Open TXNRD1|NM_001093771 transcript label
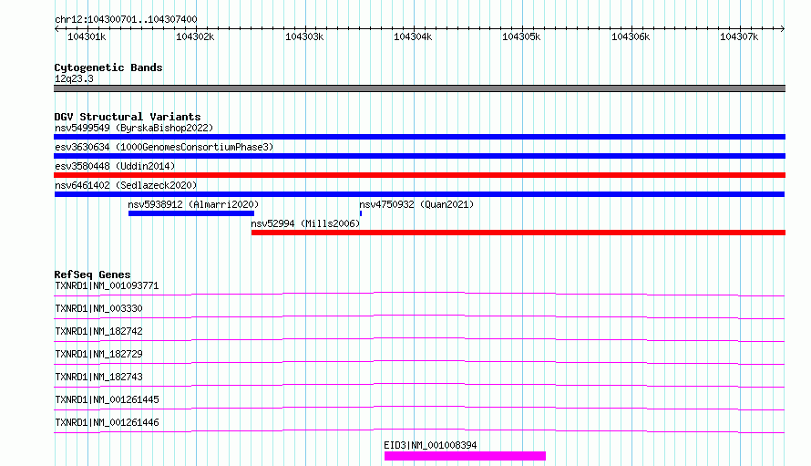811x466 pixels. pyautogui.click(x=107, y=285)
